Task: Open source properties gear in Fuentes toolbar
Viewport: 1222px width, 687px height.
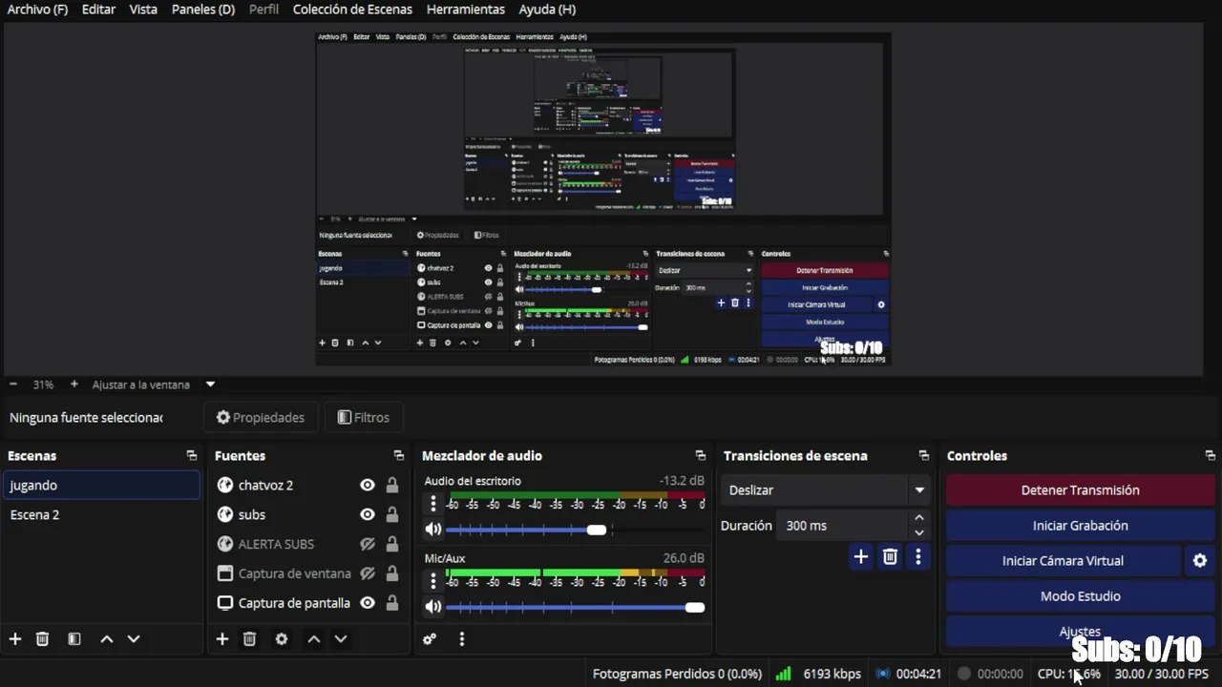Action: 282,639
